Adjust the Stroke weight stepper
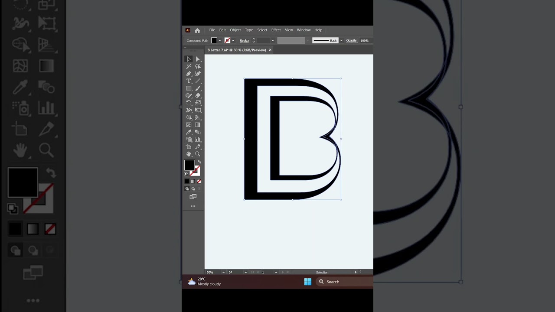Viewport: 555px width, 312px height. pyautogui.click(x=254, y=40)
